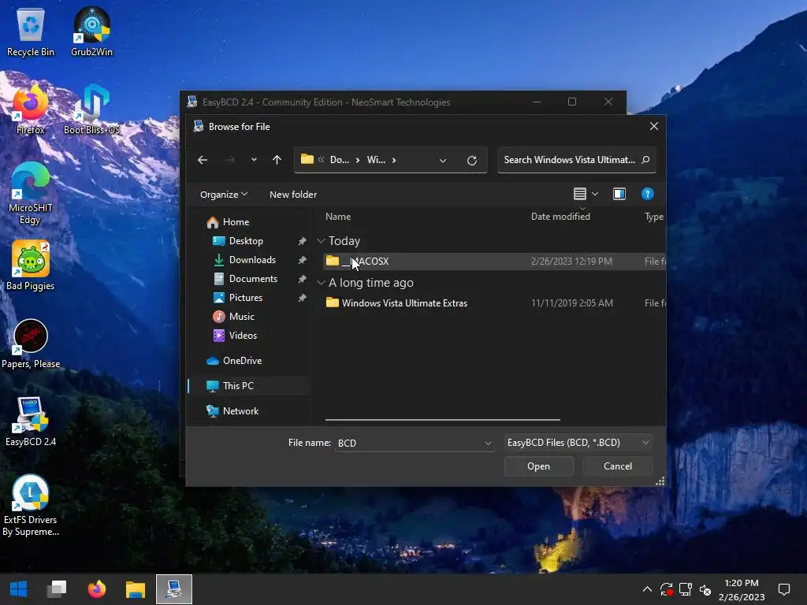Select Bad Piggies desktop shortcut
The height and width of the screenshot is (605, 807).
(31, 266)
